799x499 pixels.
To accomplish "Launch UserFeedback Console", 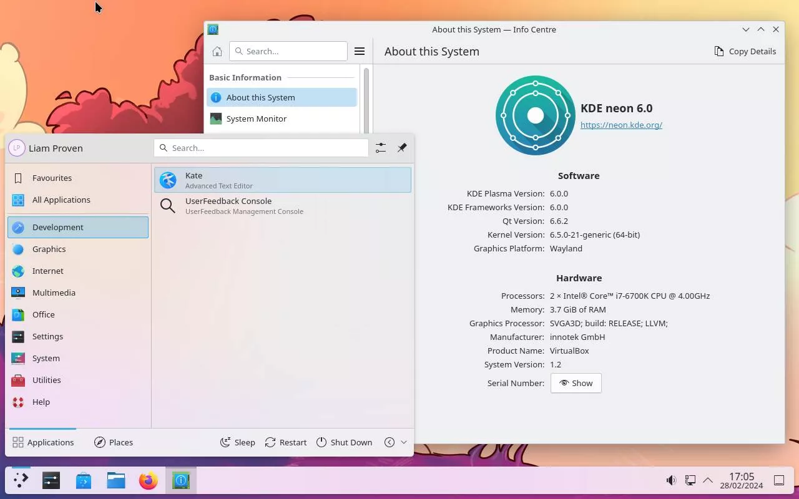I will 283,205.
